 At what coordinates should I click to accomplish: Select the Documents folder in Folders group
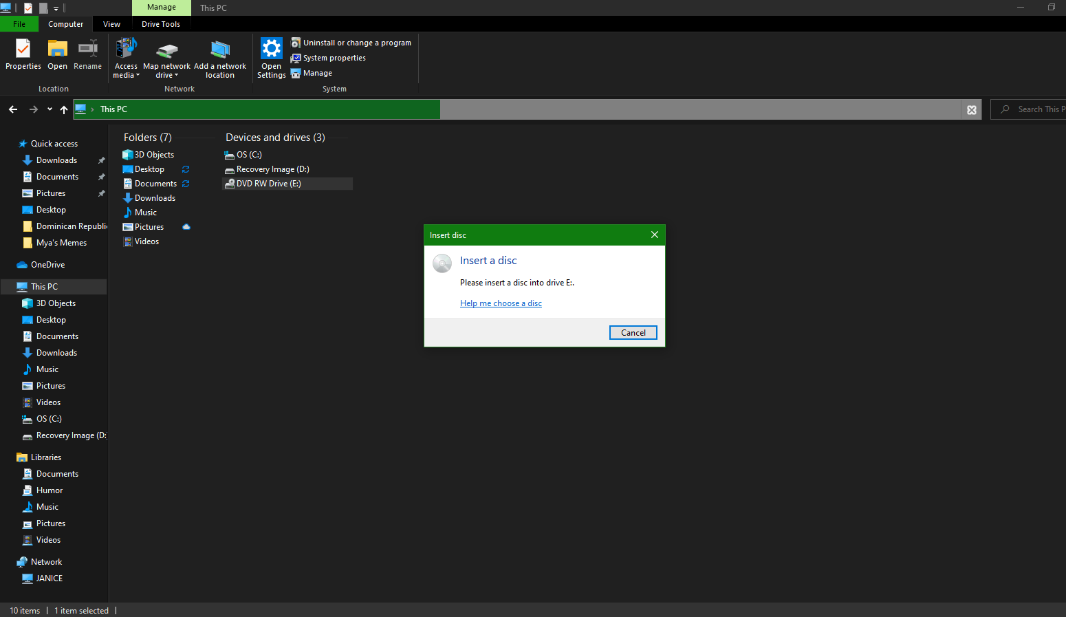tap(150, 184)
